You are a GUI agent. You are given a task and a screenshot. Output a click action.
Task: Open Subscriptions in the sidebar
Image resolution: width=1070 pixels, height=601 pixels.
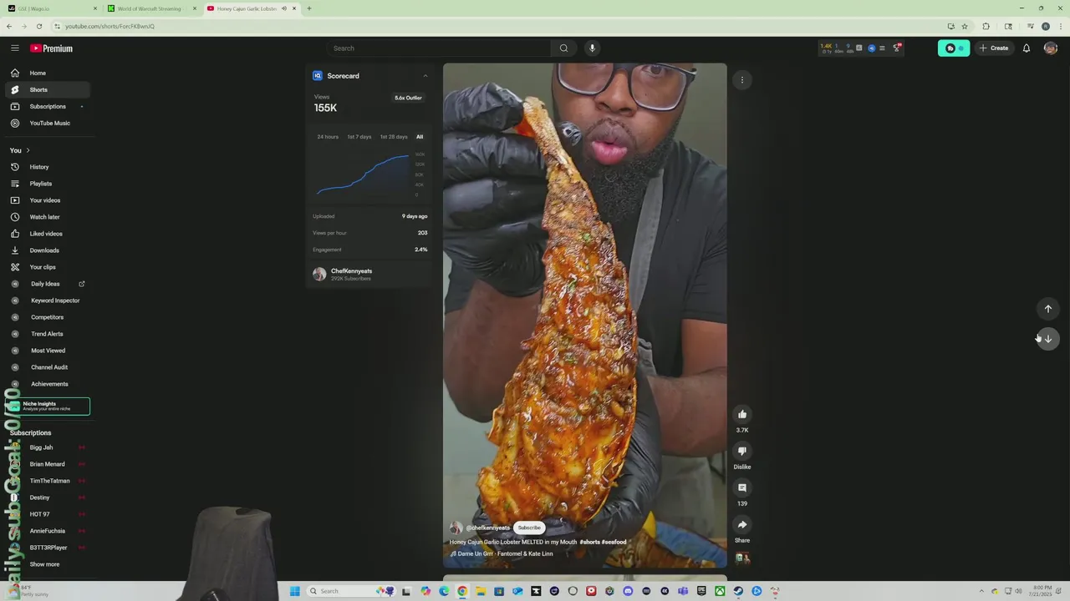[x=47, y=107]
